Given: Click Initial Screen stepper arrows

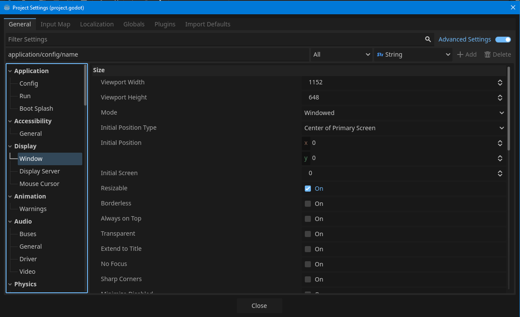Looking at the screenshot, I should 500,173.
